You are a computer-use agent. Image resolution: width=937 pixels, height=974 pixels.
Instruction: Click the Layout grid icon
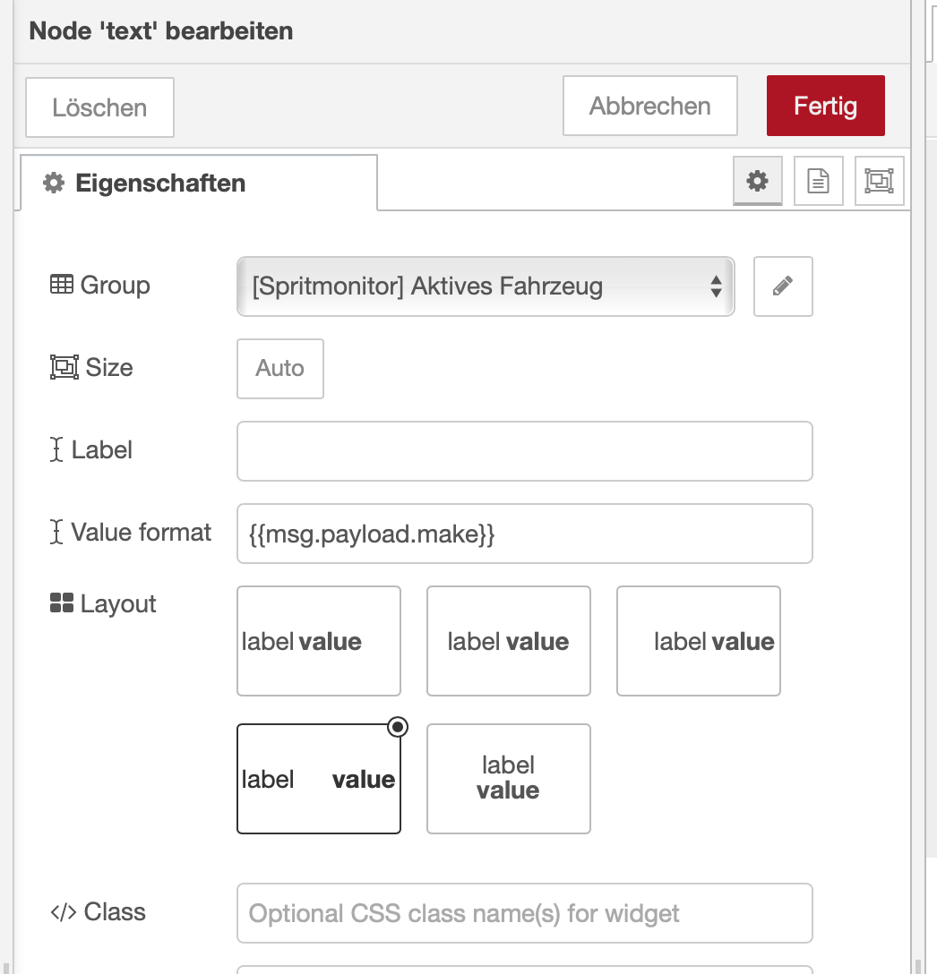click(x=62, y=604)
